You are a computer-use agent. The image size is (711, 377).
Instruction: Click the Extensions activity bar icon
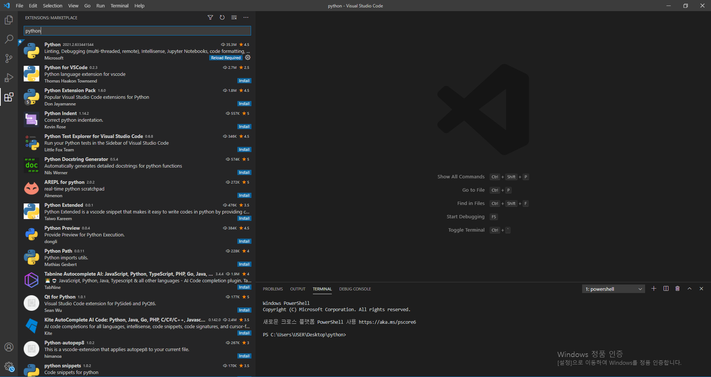9,97
